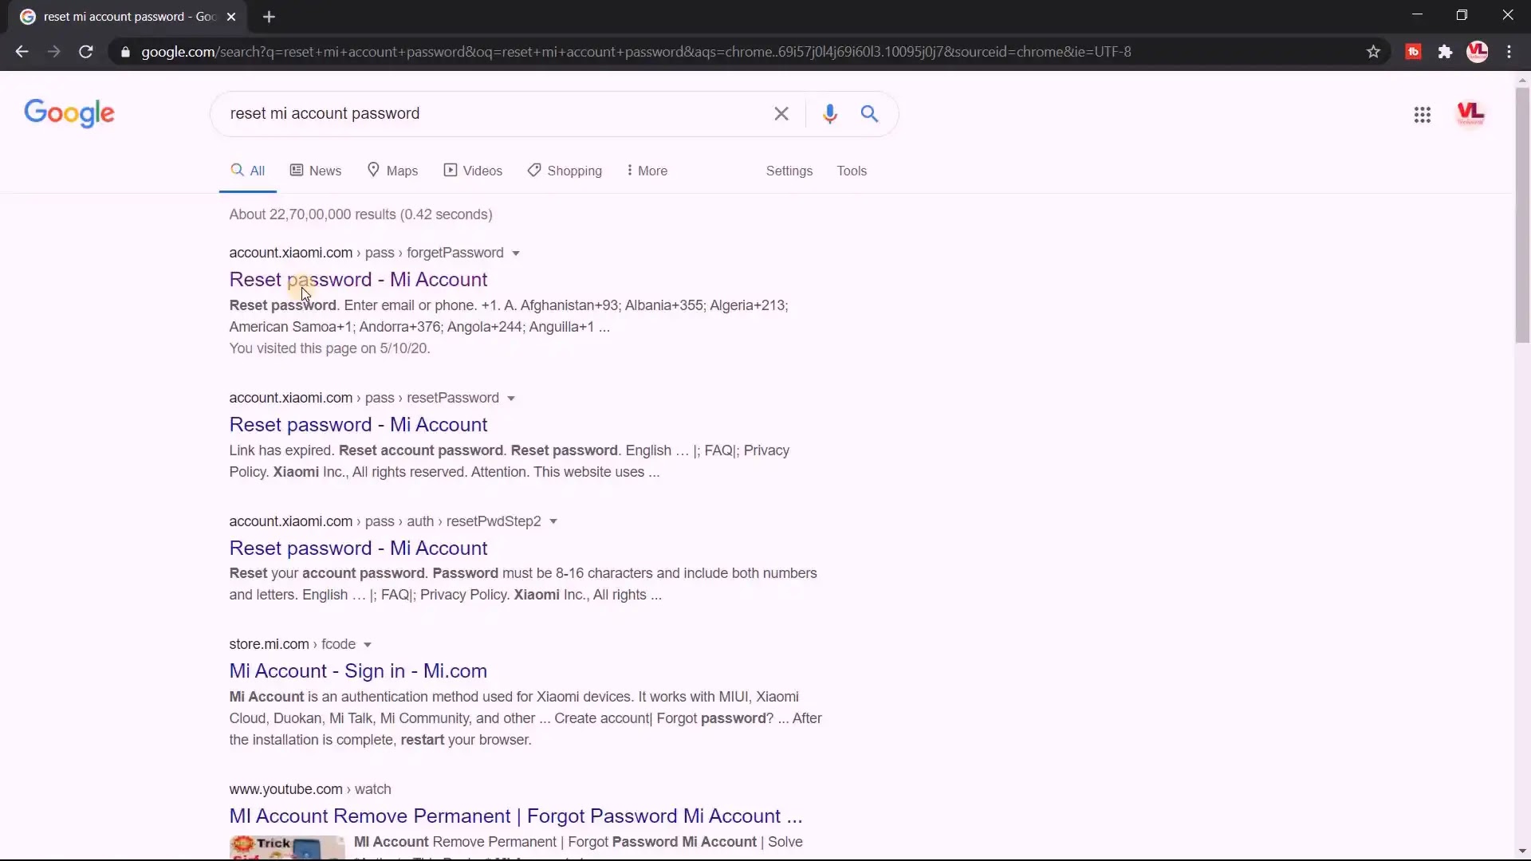Click the voice search microphone icon
Screen dimensions: 1531x861
coord(829,114)
